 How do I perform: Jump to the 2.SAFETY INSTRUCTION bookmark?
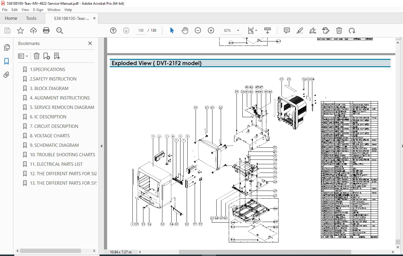coord(53,79)
